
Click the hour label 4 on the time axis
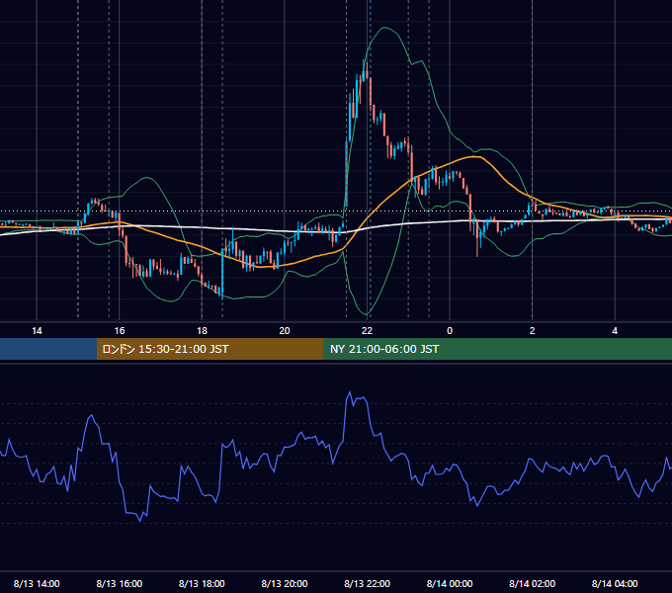click(x=615, y=331)
